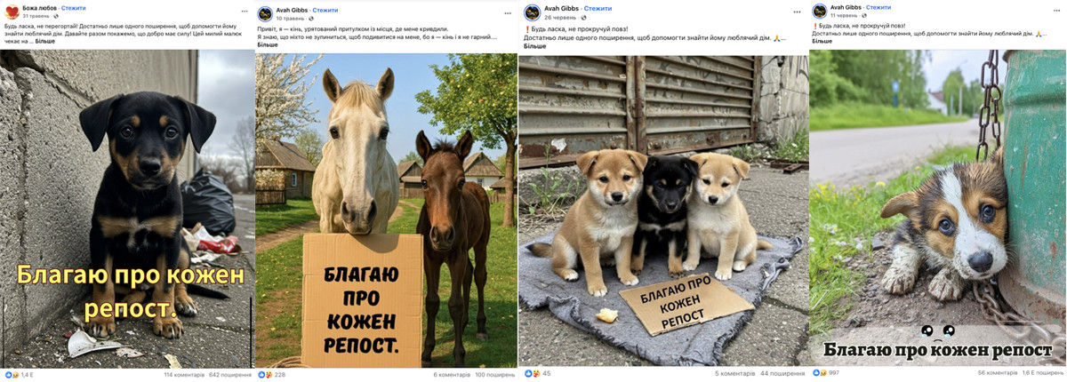Open three-dots menu on three puppies post
Screen dimensions: 1067x382
tap(797, 12)
